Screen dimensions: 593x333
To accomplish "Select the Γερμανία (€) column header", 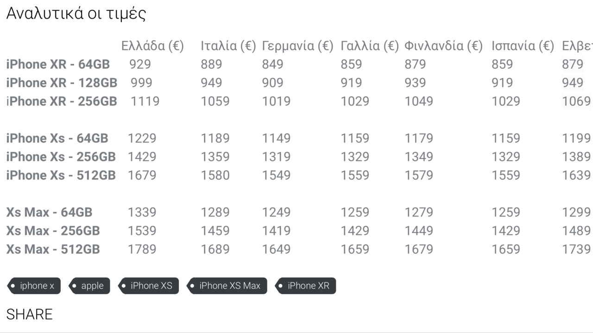I will (298, 46).
